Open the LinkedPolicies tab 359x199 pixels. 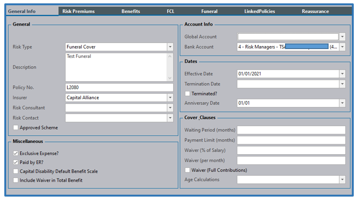pos(260,11)
